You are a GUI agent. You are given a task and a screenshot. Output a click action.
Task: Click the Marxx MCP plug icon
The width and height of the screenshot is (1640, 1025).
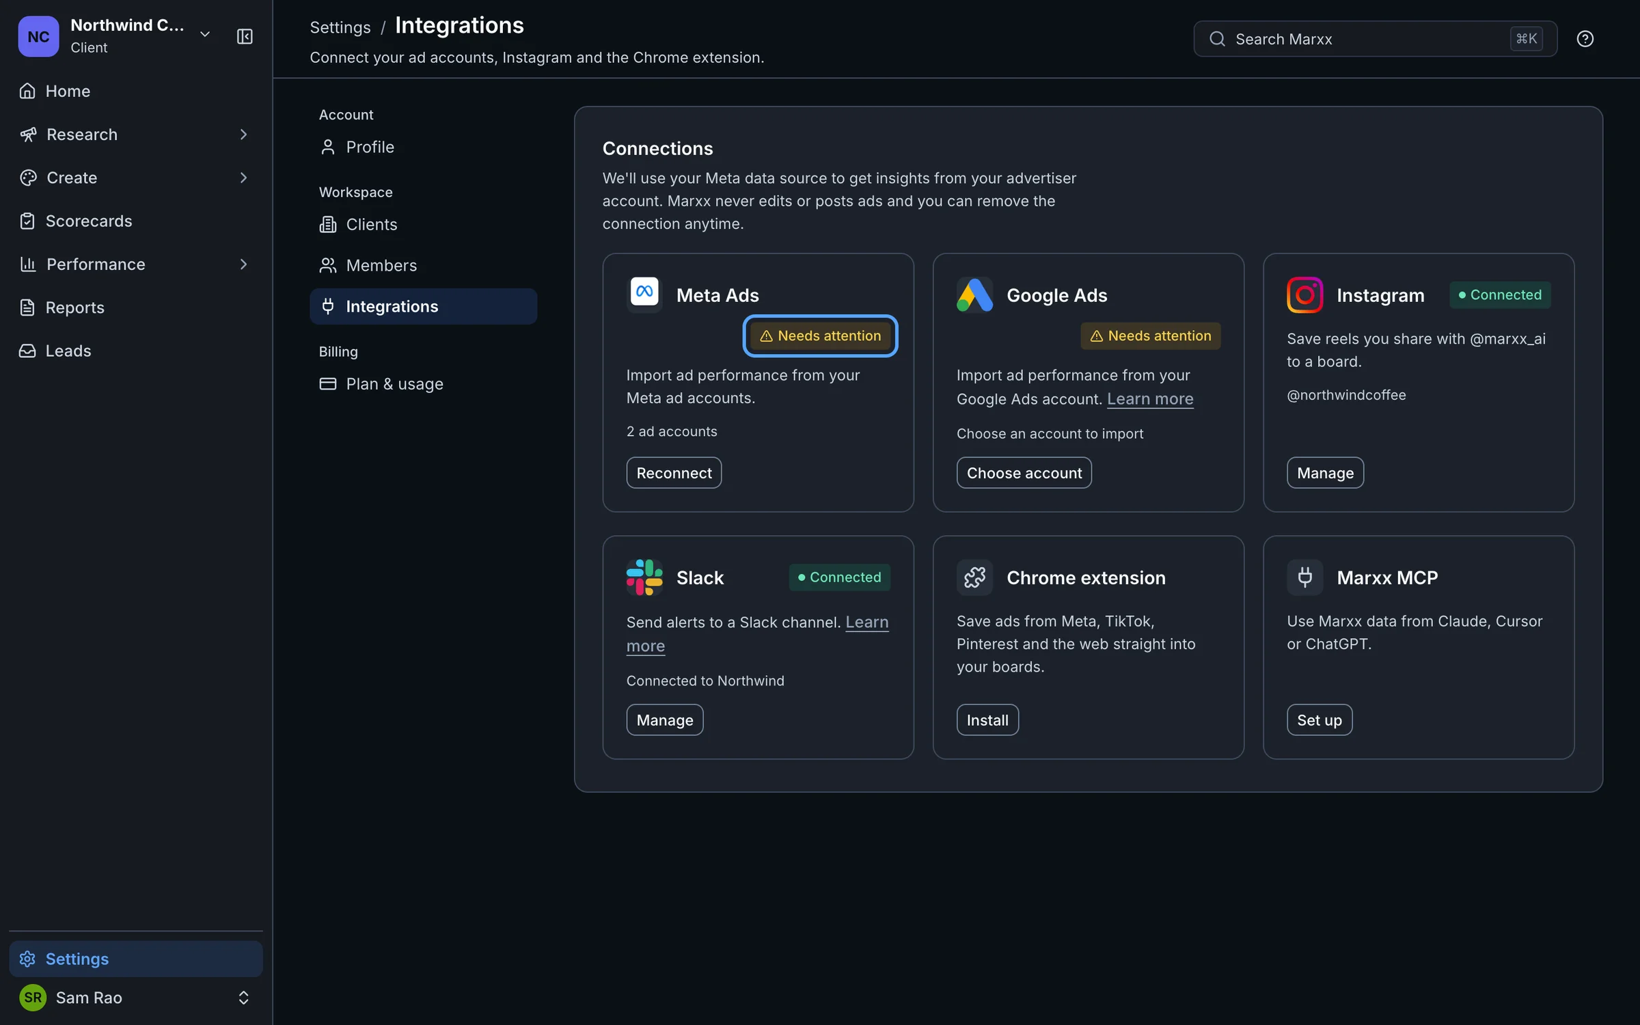[1304, 577]
